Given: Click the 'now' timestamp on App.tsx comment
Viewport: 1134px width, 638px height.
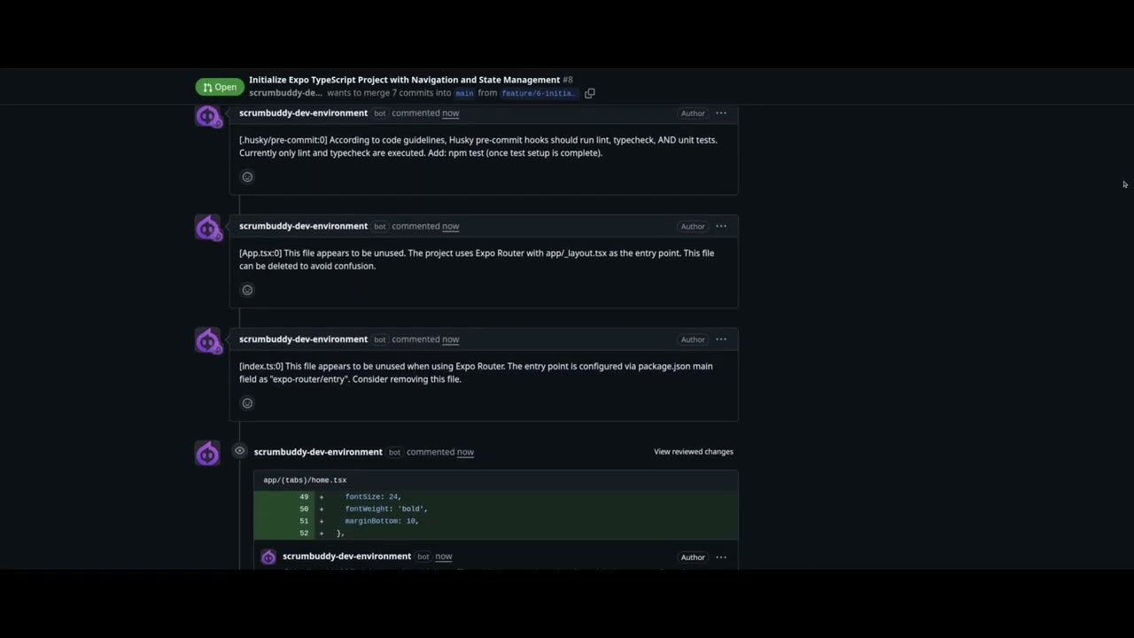Looking at the screenshot, I should coord(450,227).
